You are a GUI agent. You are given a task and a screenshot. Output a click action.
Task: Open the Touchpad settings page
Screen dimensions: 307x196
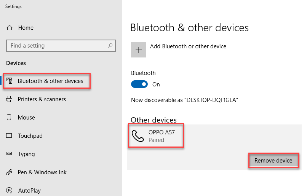[x=30, y=136]
